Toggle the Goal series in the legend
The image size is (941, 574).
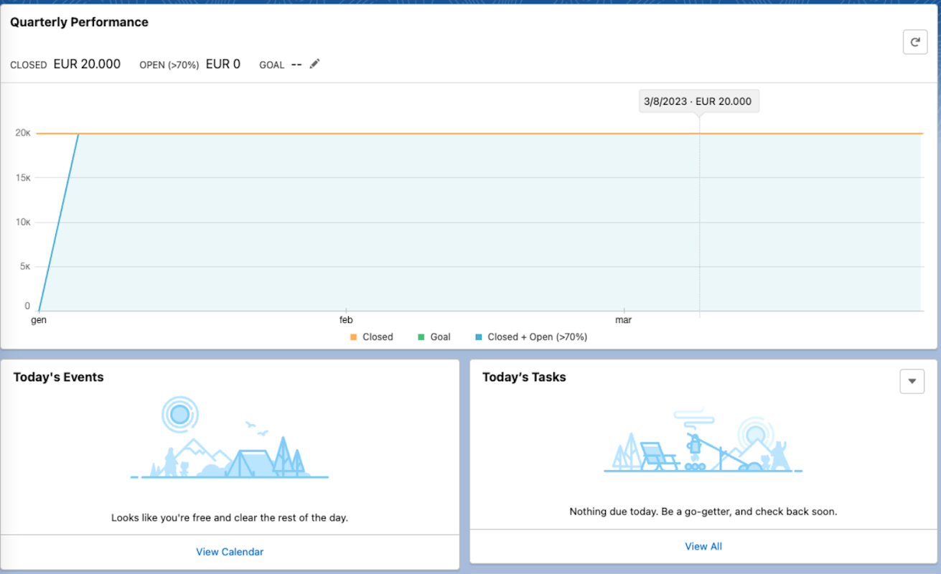[434, 337]
